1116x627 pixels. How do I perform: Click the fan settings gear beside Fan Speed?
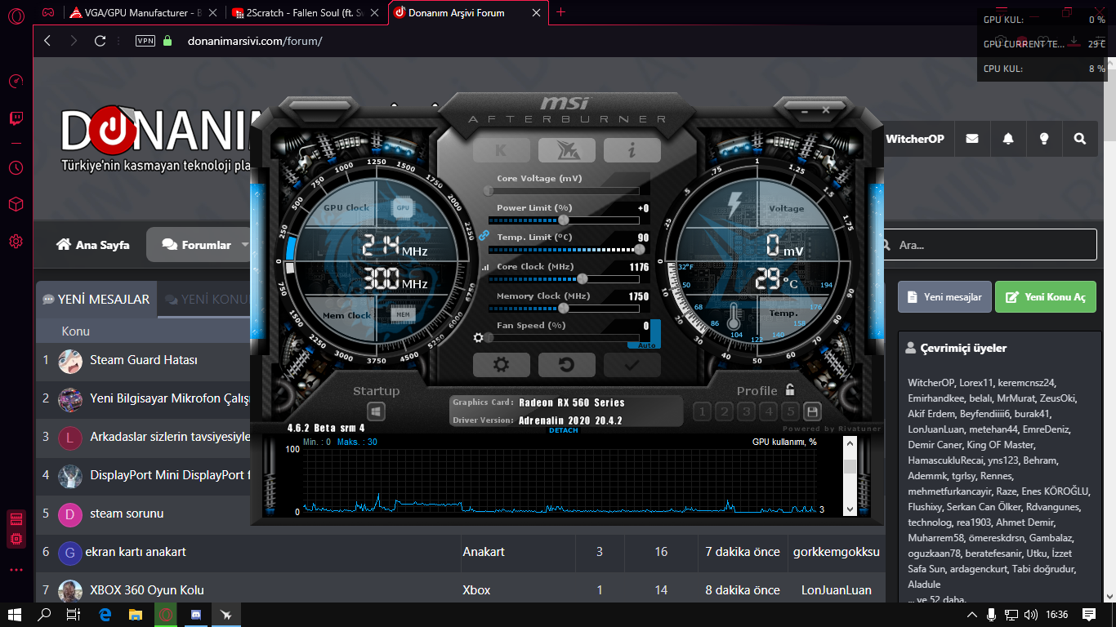pyautogui.click(x=479, y=337)
